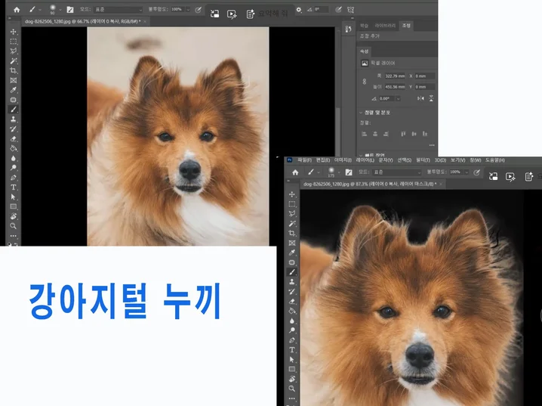
Task: Pick the Rectangle shape tool in lower-right window
Action: click(292, 369)
